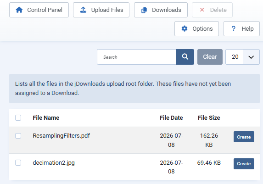Click the File Name column header
Viewport: 263px width, 184px height.
(46, 118)
